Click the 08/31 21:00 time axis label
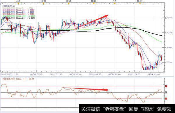This screenshot has height=113, width=175. [x=115, y=74]
